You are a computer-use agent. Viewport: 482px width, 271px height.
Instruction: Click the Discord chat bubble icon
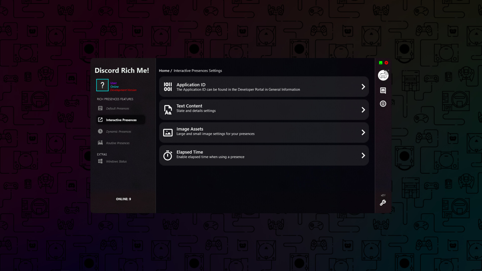(x=383, y=91)
